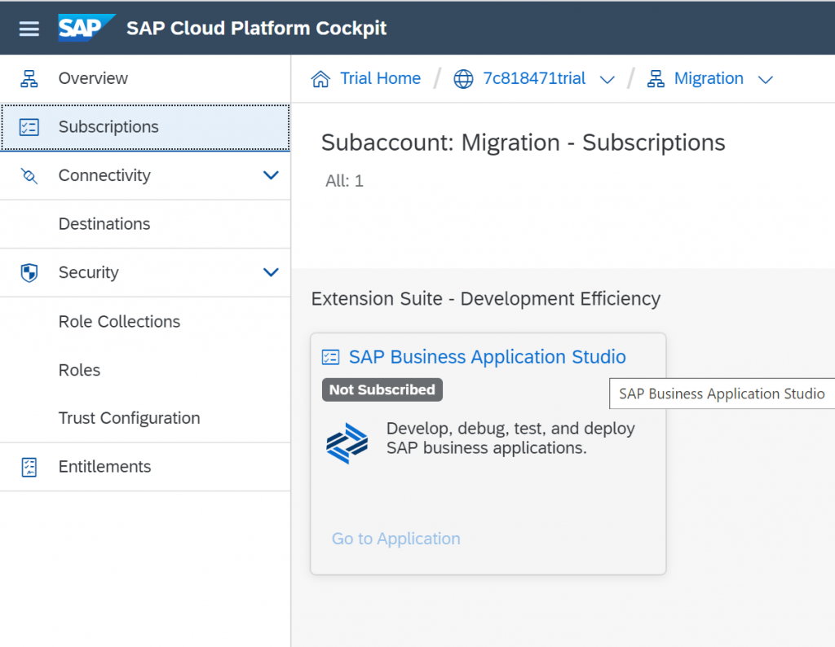Click the SAP Cloud Platform Cockpit title
The width and height of the screenshot is (835, 647).
click(256, 29)
